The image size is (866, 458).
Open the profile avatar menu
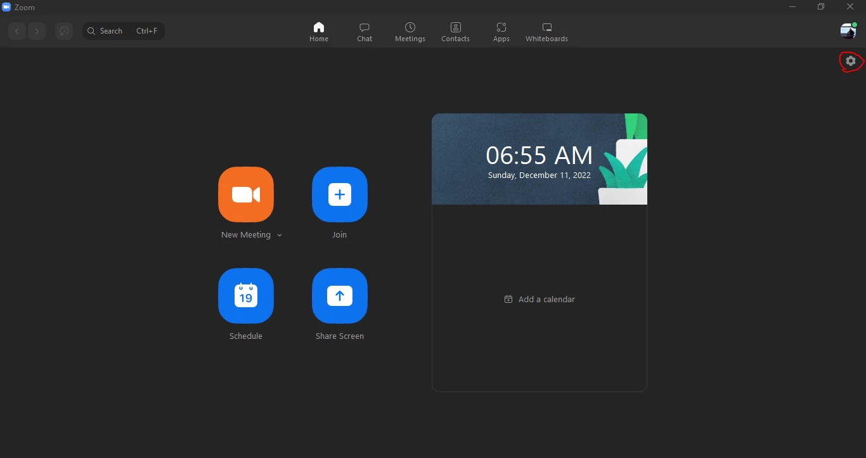click(x=848, y=30)
